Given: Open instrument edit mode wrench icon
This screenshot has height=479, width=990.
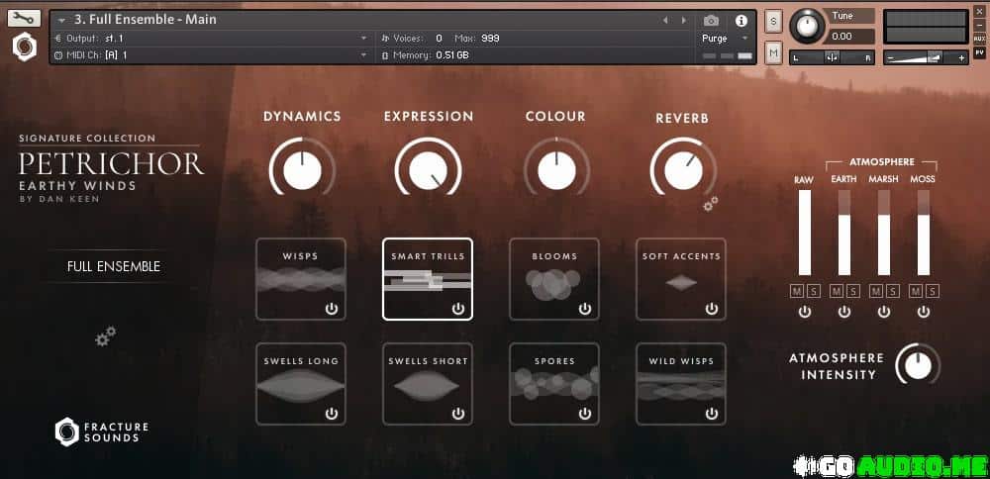Looking at the screenshot, I should pyautogui.click(x=24, y=18).
